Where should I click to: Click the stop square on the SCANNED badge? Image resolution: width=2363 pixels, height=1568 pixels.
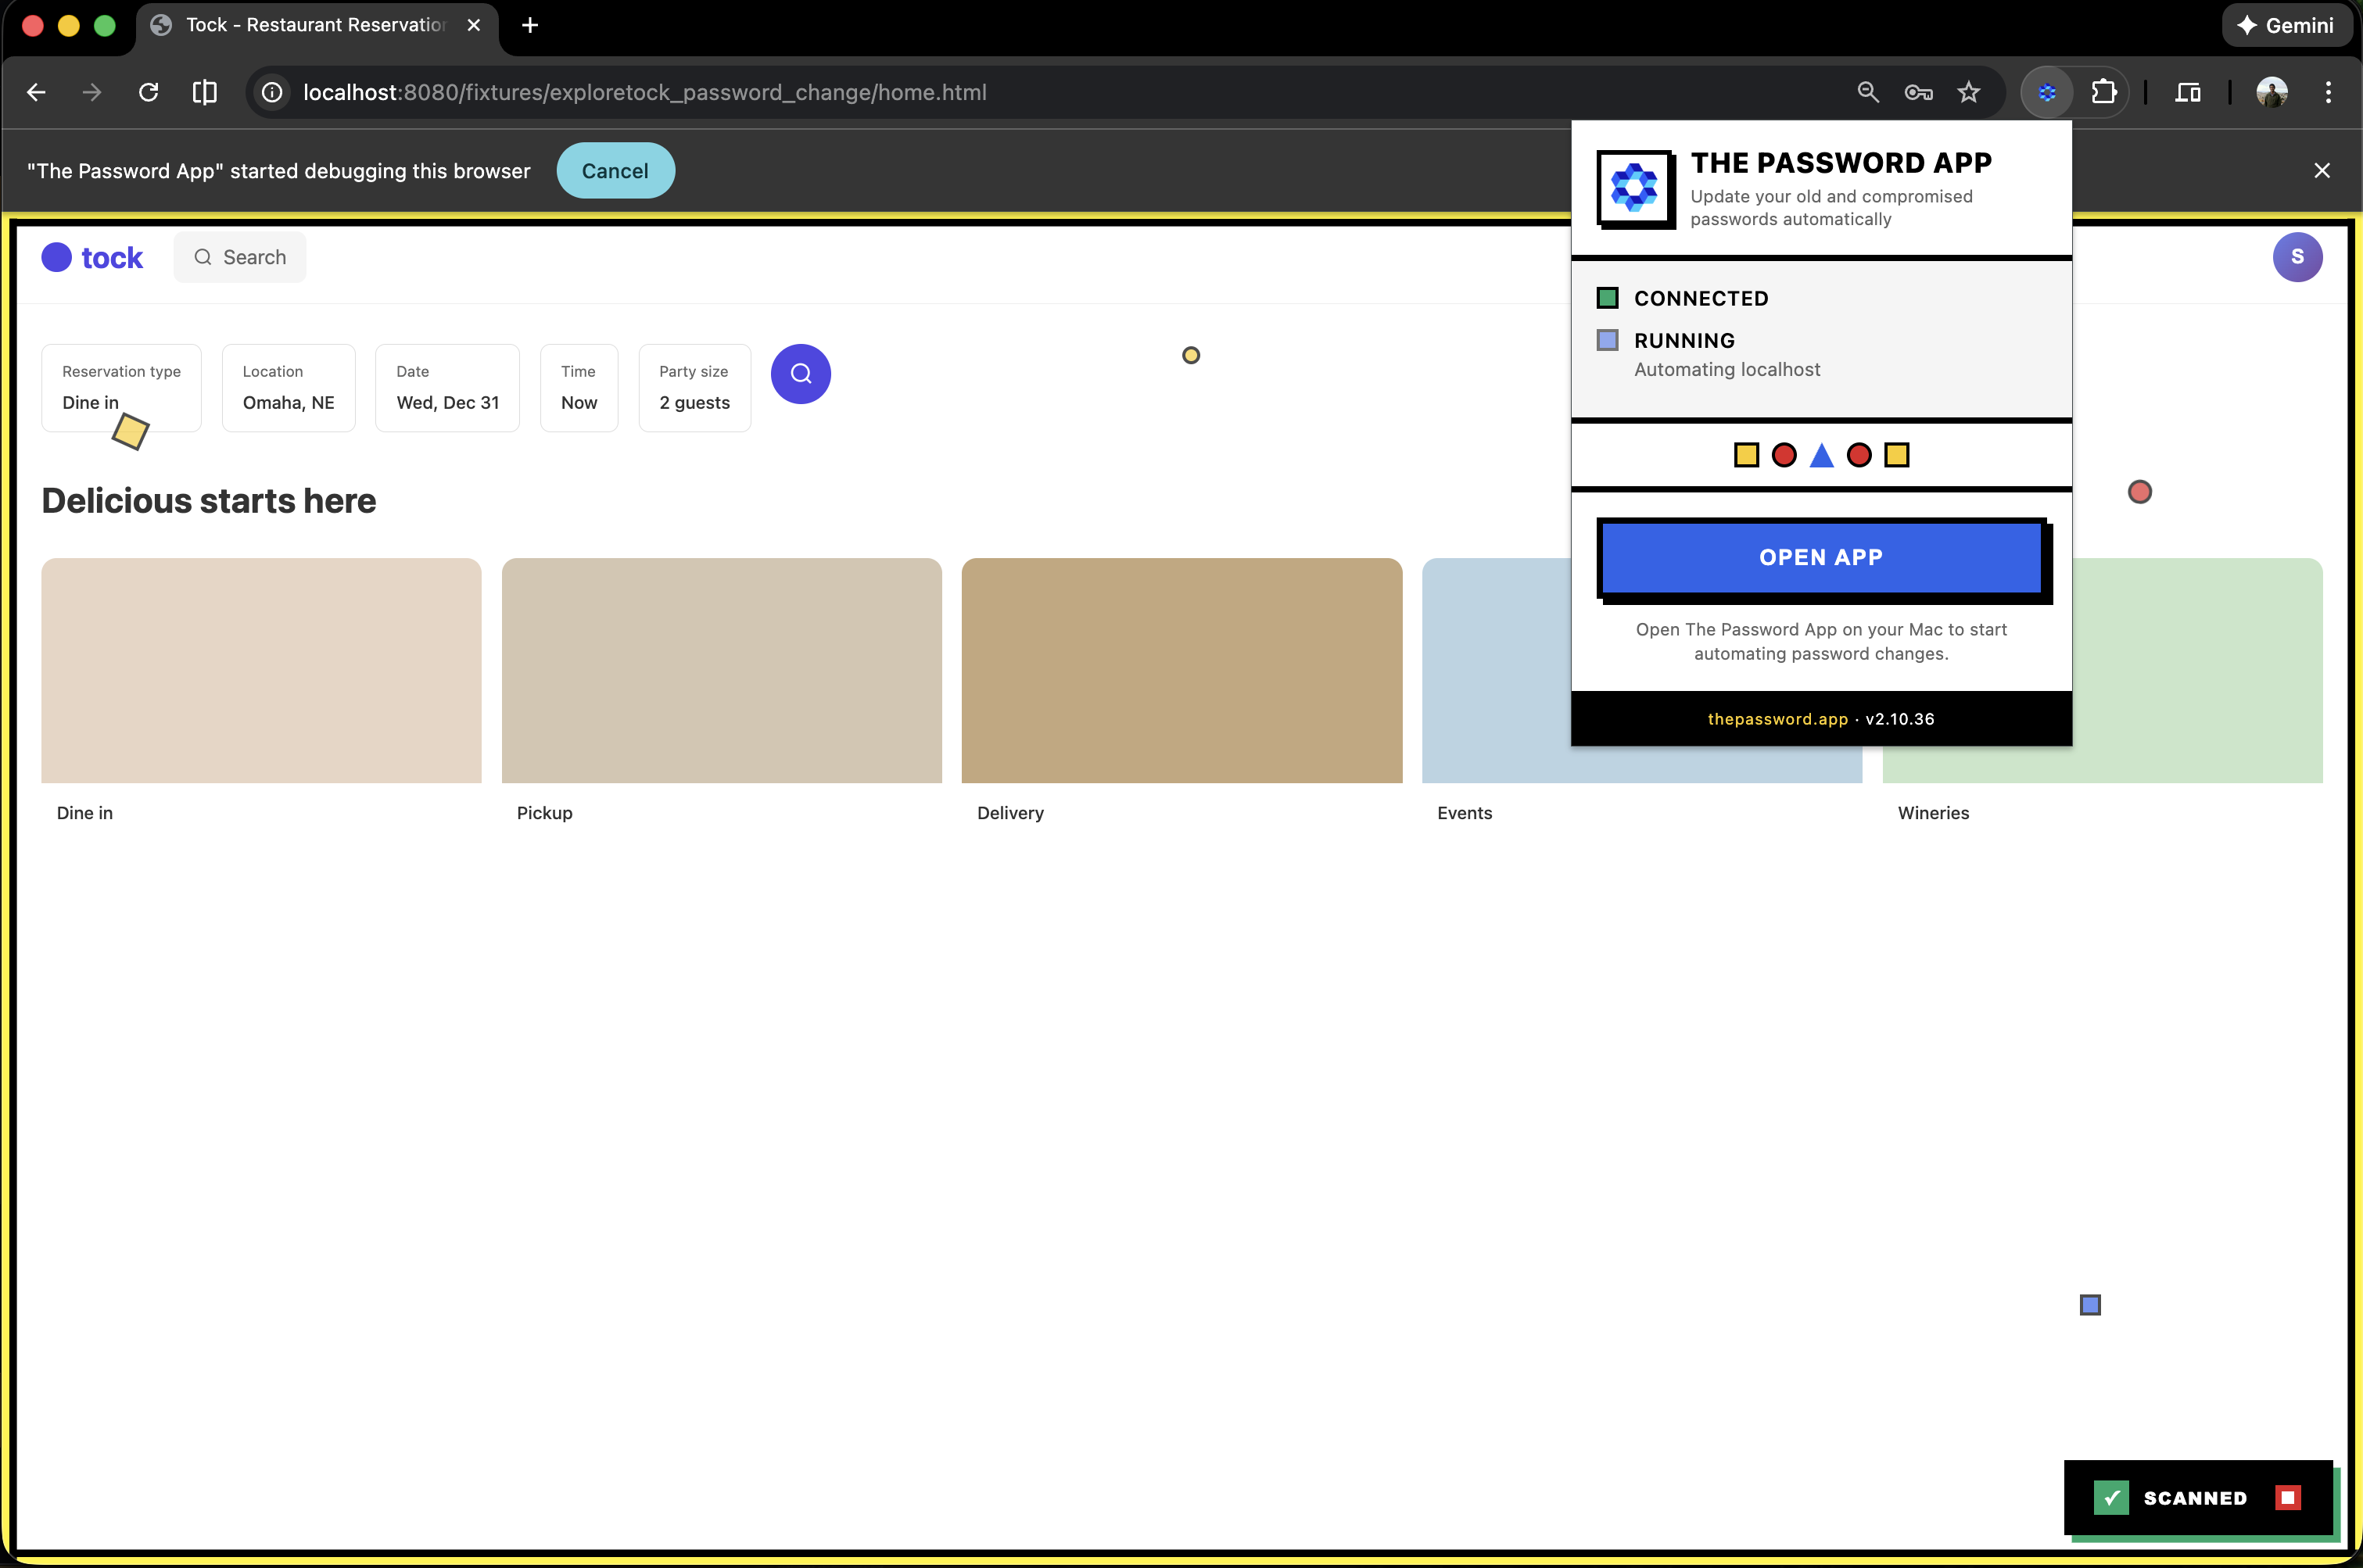pos(2289,1497)
